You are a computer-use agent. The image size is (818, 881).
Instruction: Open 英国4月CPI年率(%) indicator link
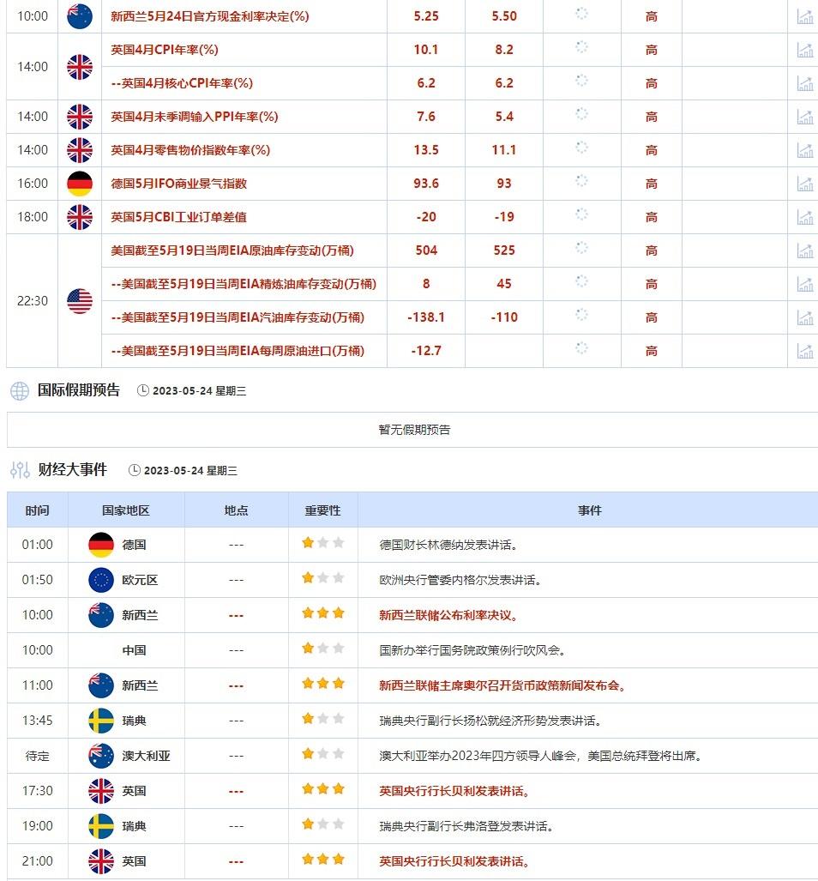tap(164, 50)
